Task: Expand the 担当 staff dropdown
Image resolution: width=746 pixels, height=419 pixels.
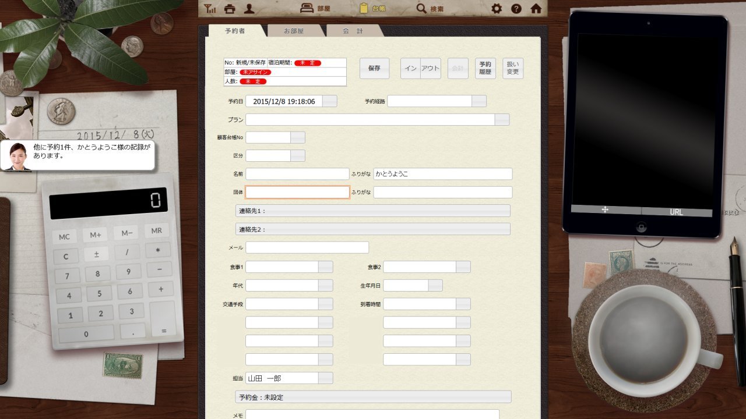Action: (x=326, y=378)
